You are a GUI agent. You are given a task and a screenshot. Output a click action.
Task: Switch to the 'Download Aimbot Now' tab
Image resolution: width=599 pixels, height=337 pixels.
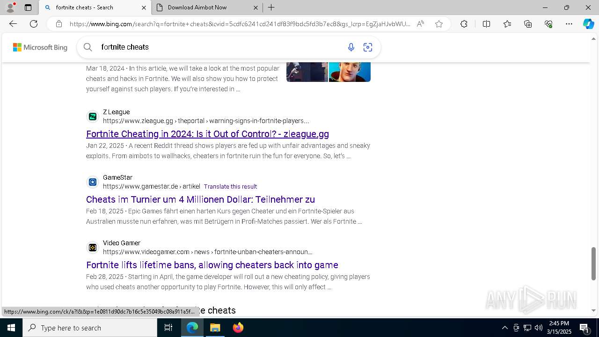[207, 7]
